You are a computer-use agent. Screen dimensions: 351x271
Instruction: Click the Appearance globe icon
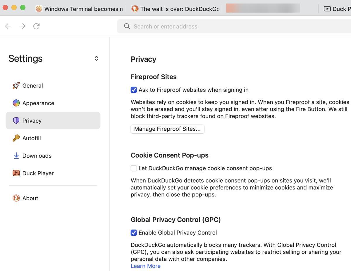(16, 103)
